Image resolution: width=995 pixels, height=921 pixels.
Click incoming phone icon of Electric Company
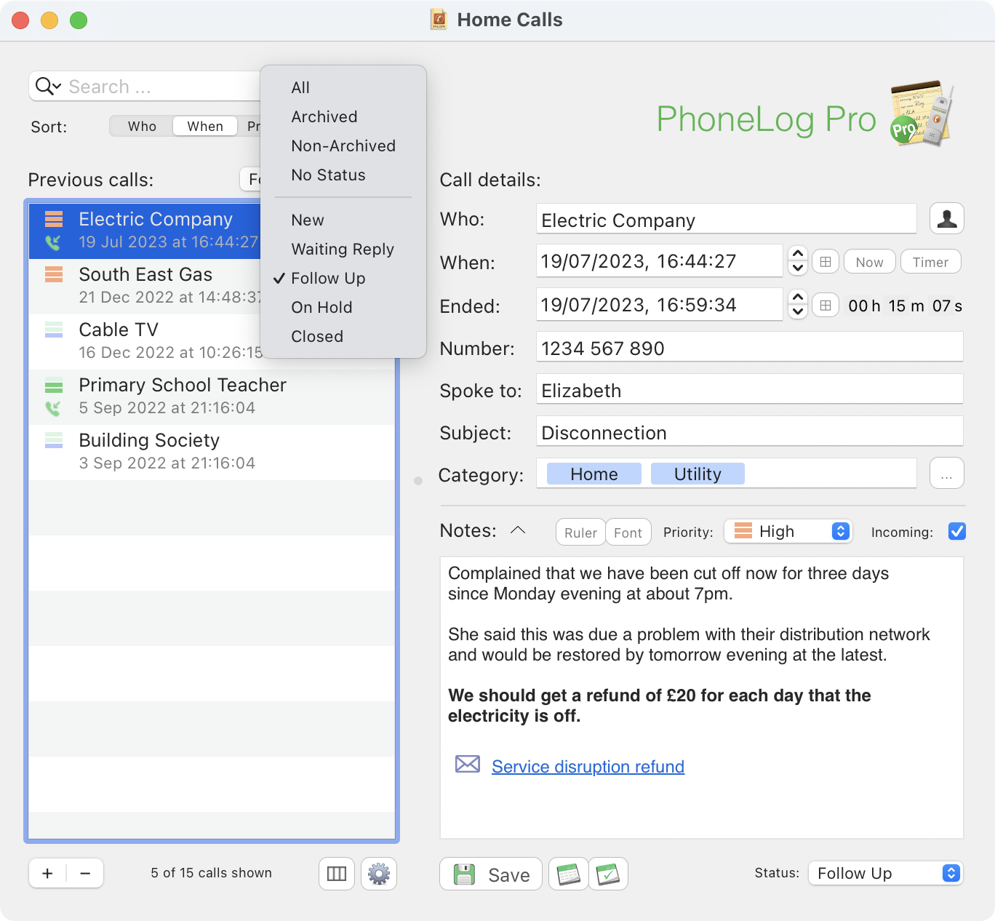pyautogui.click(x=53, y=243)
